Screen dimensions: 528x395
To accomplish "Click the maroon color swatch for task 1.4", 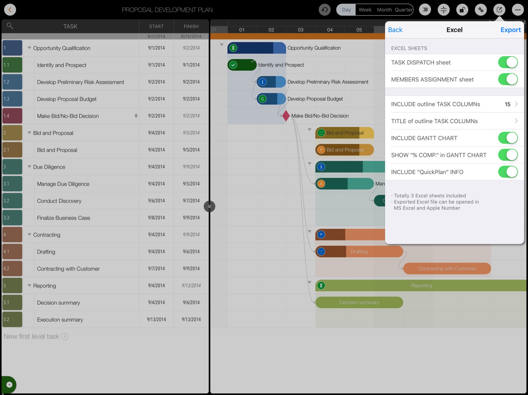I will tap(12, 116).
